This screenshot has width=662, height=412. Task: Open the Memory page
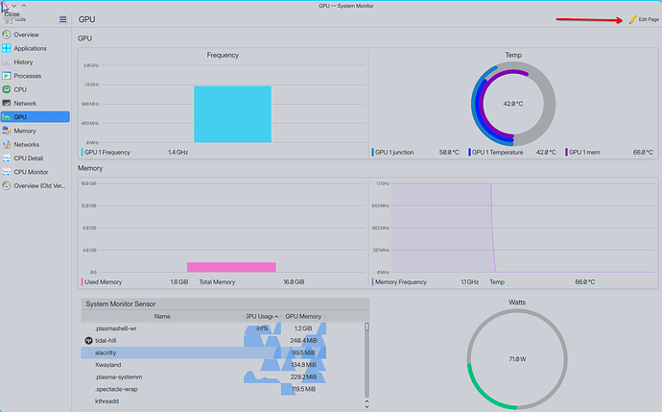[x=25, y=131]
